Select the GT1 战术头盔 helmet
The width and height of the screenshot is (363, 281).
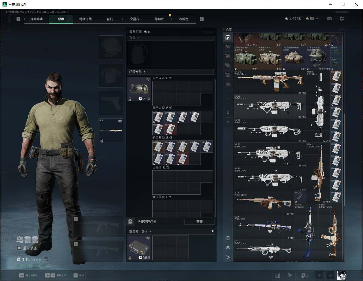click(318, 58)
